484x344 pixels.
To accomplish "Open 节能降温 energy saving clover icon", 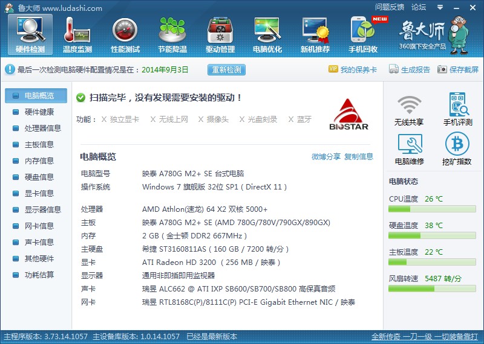I will [172, 34].
